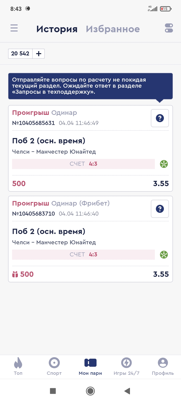The image size is (181, 403).
Task: Open the Профиль page
Action: pyautogui.click(x=163, y=366)
